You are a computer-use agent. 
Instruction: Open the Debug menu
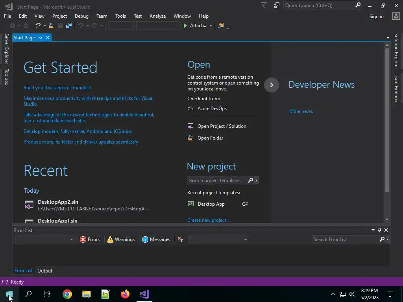81,16
